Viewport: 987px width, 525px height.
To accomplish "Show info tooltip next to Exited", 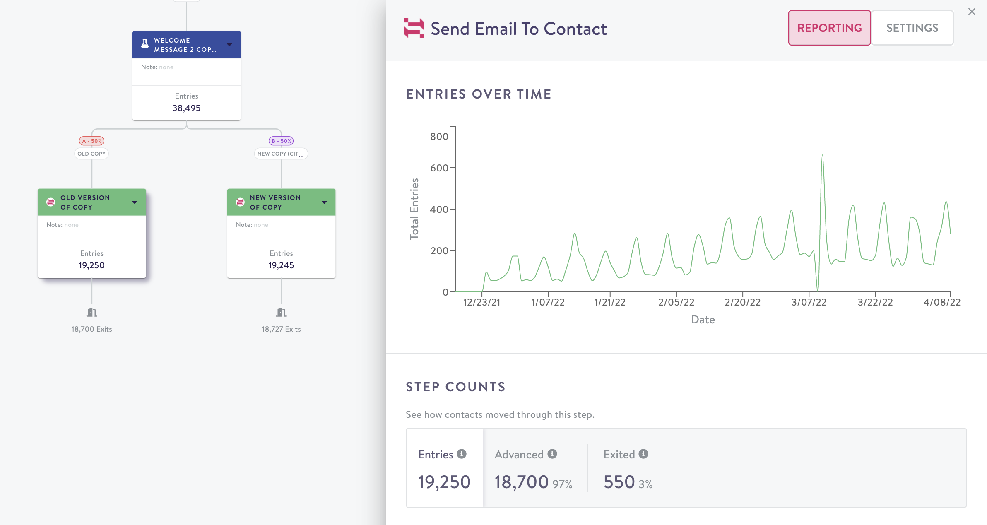I will tap(643, 454).
